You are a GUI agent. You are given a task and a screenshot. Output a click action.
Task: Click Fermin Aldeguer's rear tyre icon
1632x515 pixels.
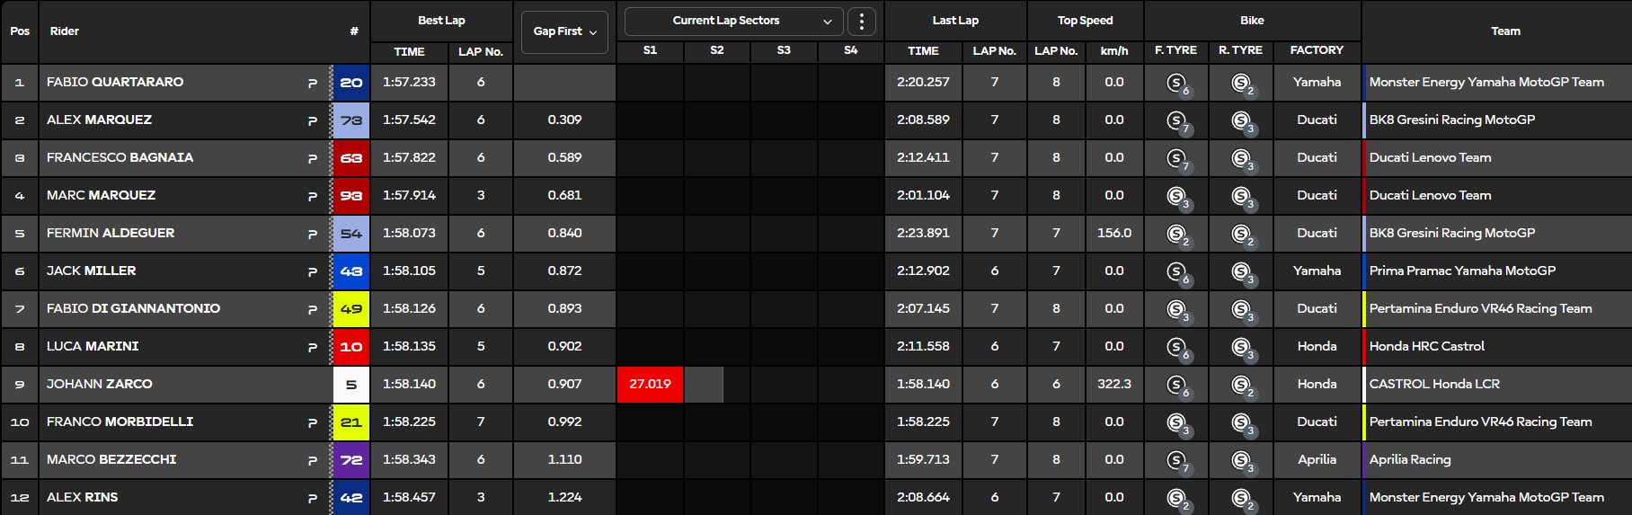coord(1241,234)
